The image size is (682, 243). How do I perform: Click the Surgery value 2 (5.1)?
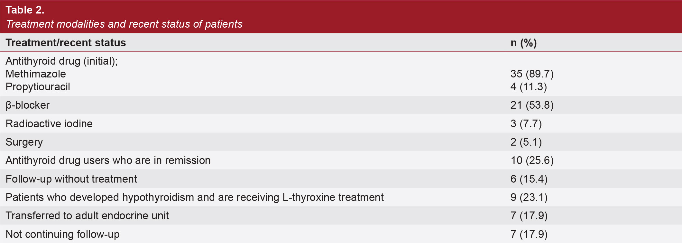[526, 142]
